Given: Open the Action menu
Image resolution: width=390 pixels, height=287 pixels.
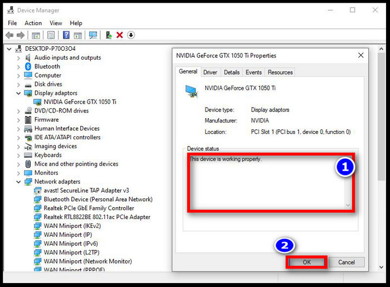Looking at the screenshot, I should (x=33, y=23).
